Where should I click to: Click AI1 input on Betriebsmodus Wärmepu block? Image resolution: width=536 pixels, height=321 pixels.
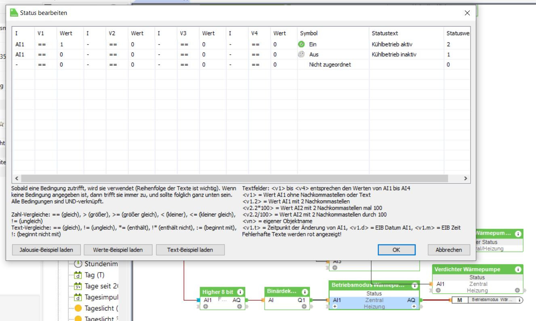[337, 300]
